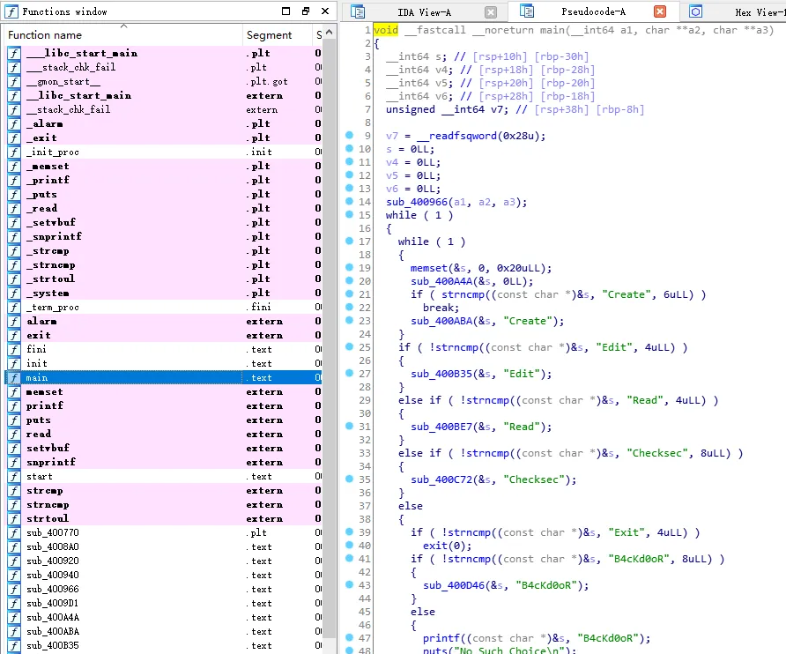
Task: Click sub_400B35 call in pseudocode
Action: (x=441, y=374)
